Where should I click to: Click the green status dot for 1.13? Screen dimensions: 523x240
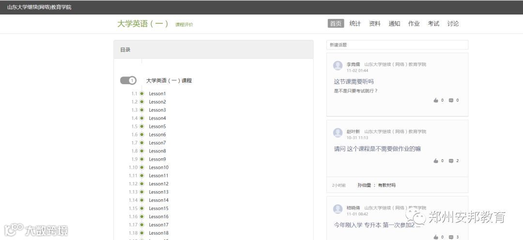tap(142, 192)
